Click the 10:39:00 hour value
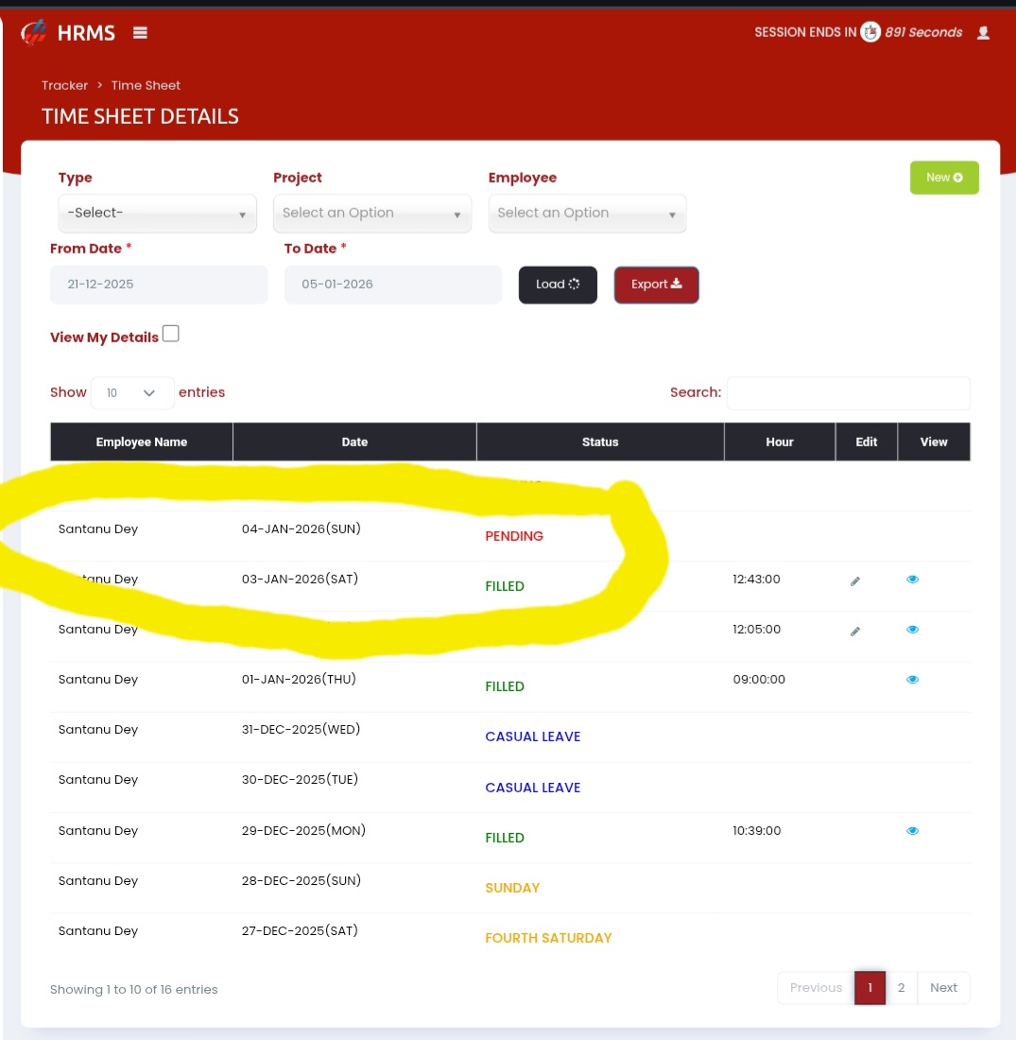The height and width of the screenshot is (1040, 1016). click(x=757, y=830)
